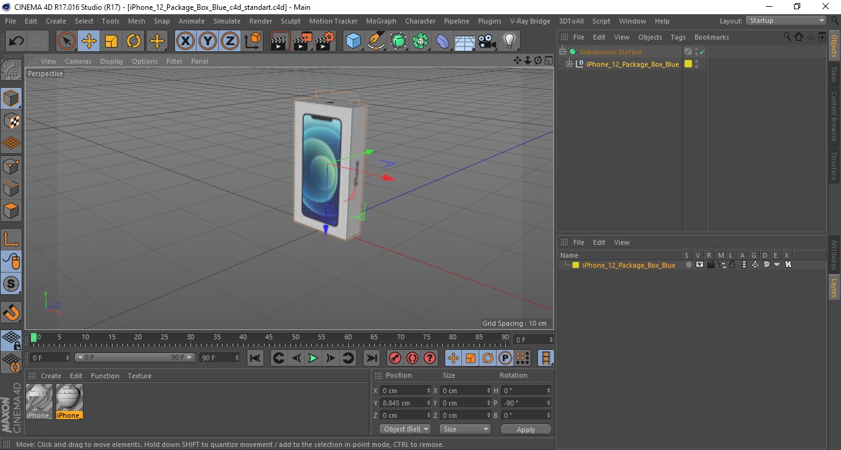Add a camera object

pos(487,41)
